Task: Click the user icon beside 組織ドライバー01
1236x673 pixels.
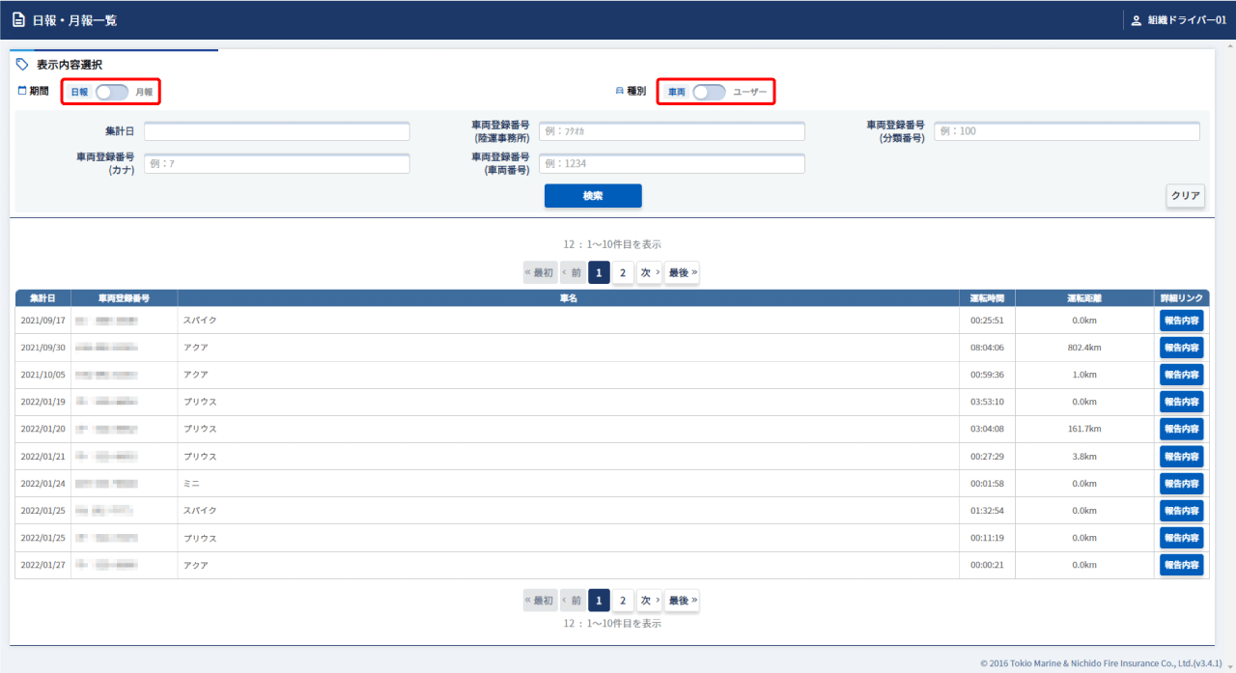Action: (x=1136, y=20)
